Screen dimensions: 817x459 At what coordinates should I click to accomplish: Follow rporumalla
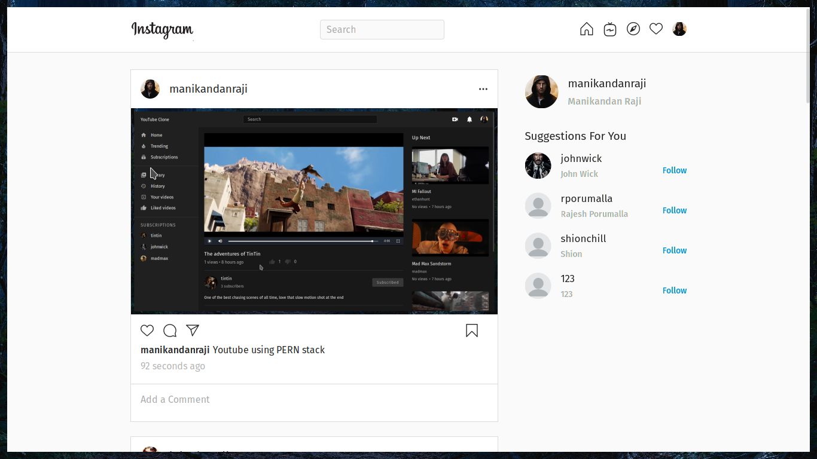click(x=675, y=210)
